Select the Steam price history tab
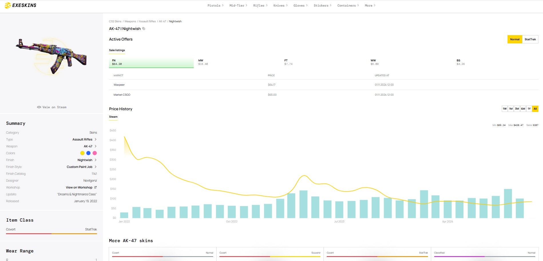Screen dimensions: 543x261 coord(113,117)
